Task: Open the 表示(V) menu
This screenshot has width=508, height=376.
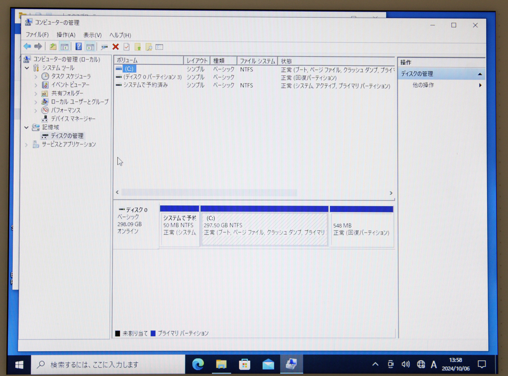Action: click(92, 35)
